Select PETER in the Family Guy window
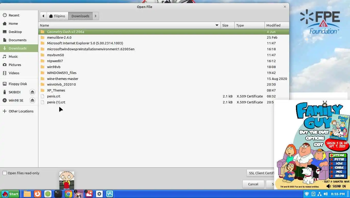 pos(338,160)
